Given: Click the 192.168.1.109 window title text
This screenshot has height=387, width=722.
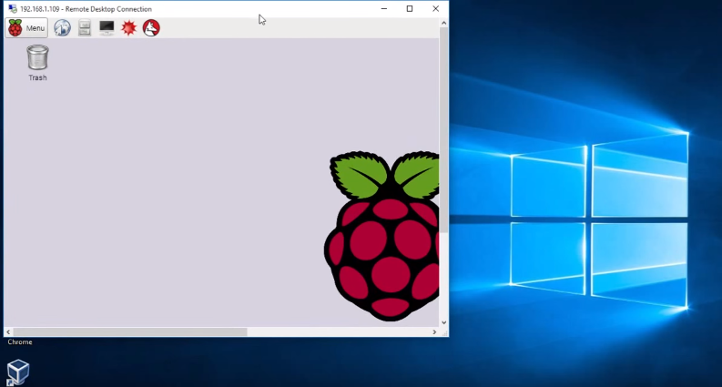Looking at the screenshot, I should click(86, 9).
